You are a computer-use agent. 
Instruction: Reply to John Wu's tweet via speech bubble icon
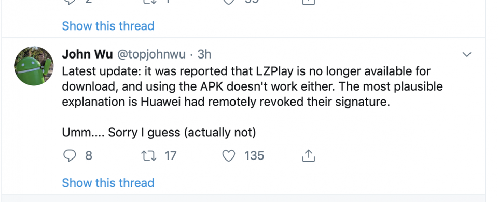(x=70, y=156)
